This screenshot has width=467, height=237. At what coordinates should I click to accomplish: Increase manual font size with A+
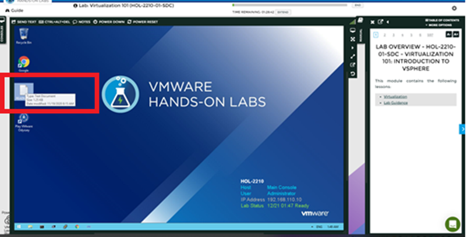[456, 34]
